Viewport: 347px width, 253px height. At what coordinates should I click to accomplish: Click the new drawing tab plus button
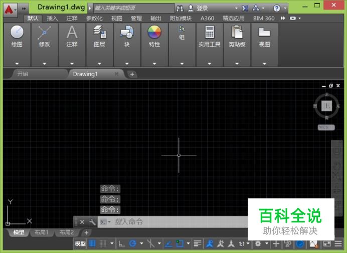(132, 74)
